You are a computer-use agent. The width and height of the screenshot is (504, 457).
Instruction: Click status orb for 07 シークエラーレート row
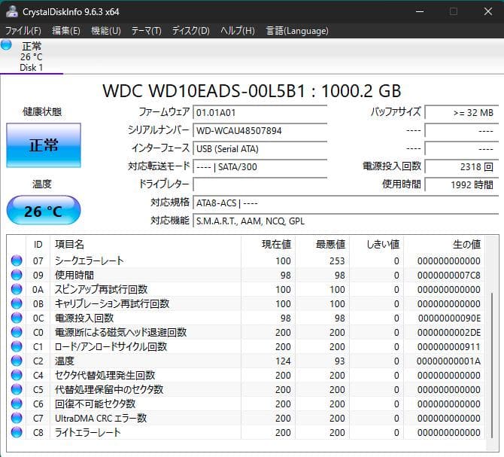point(17,260)
